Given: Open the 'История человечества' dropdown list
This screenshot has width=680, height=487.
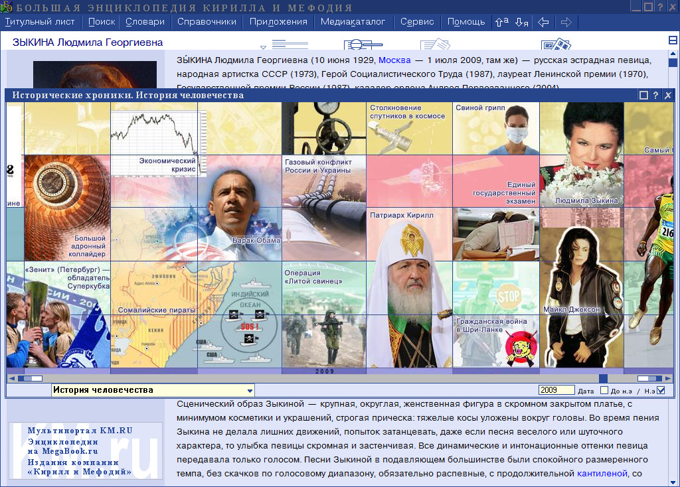Looking at the screenshot, I should [x=250, y=391].
